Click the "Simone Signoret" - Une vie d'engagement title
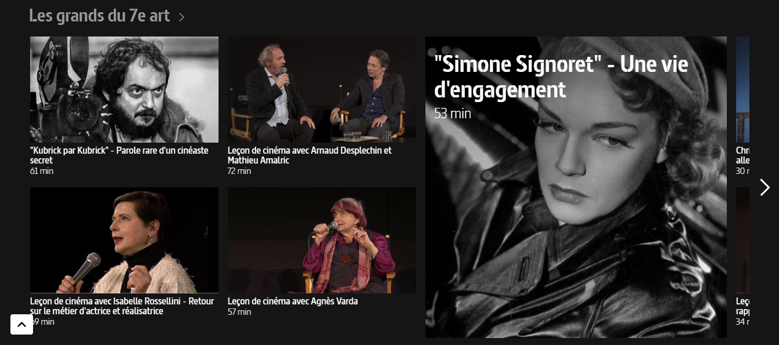 click(x=561, y=77)
